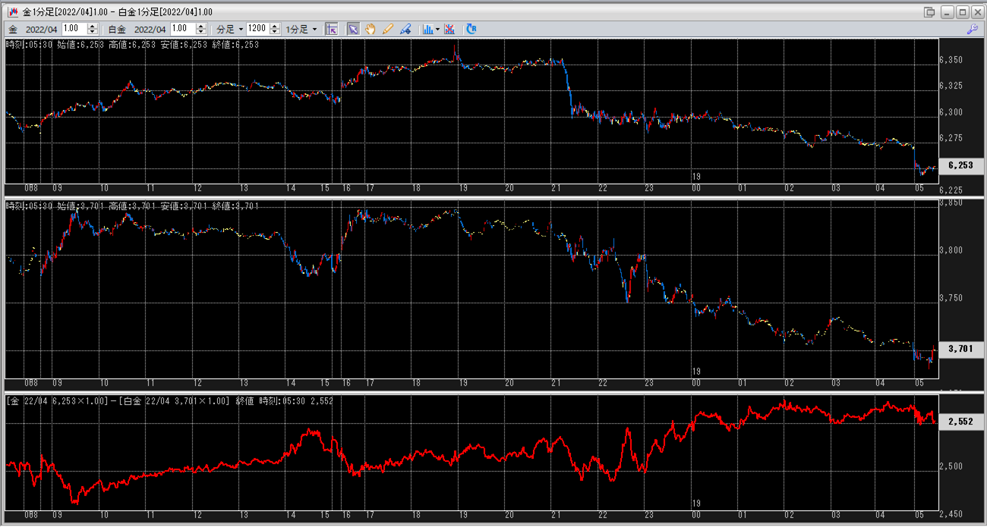Screen dimensions: 987x527
Task: Click the window layout icon in title bar
Action: (929, 12)
